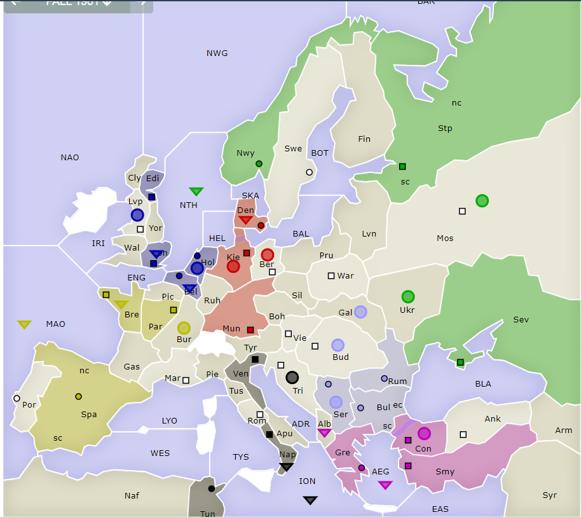The width and height of the screenshot is (581, 517).
Task: Select the green army in Ukr
Action: [x=408, y=297]
